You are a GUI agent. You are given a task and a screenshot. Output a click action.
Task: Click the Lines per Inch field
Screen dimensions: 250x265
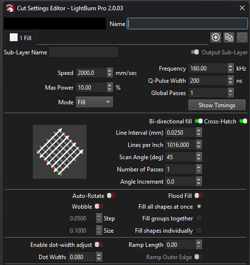coord(180,145)
